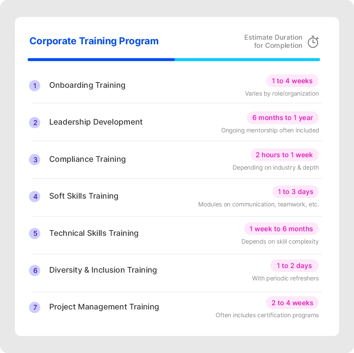Image resolution: width=354 pixels, height=353 pixels.
Task: Click the number 4 circle badge
Action: point(35,197)
